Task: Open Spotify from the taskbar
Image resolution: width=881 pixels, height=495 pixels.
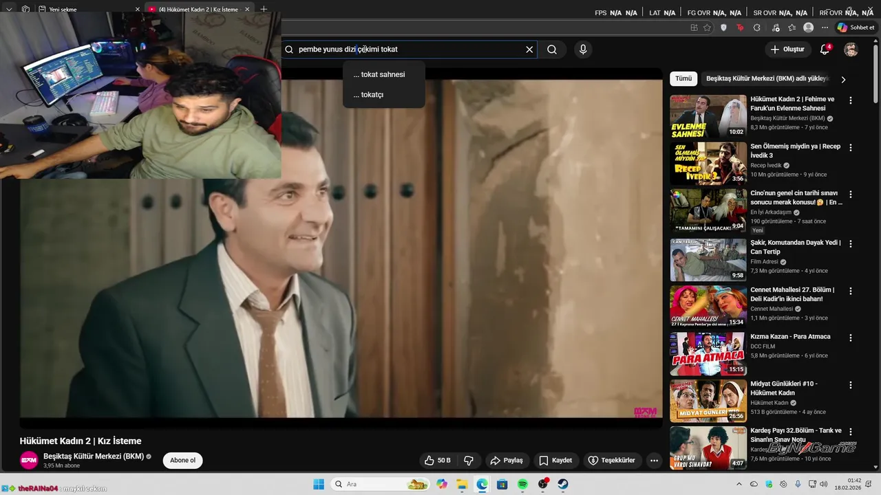Action: 522,484
